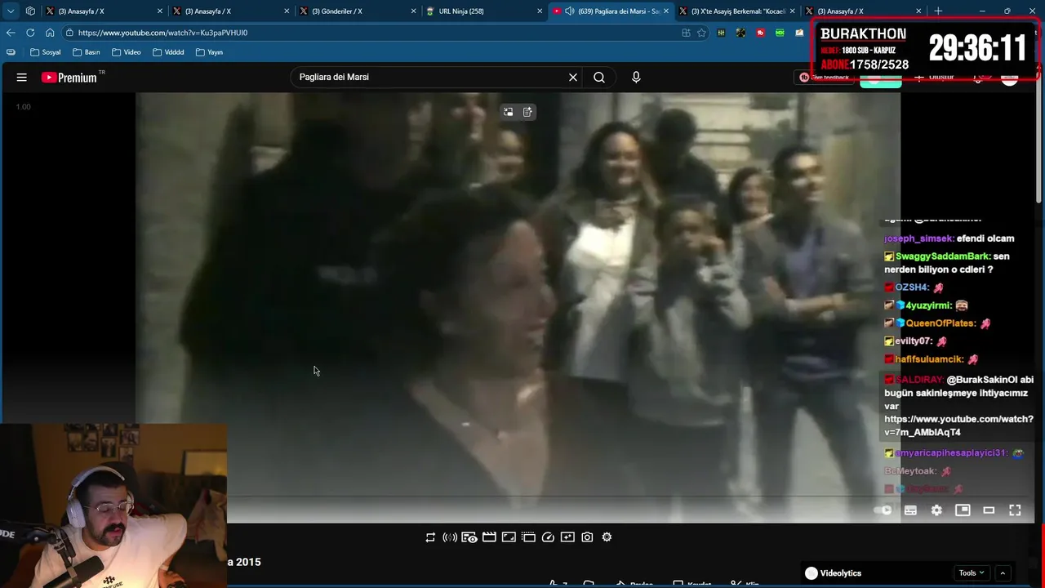Screen dimensions: 1045x588
Task: Start voice search with microphone icon
Action: [x=636, y=78]
